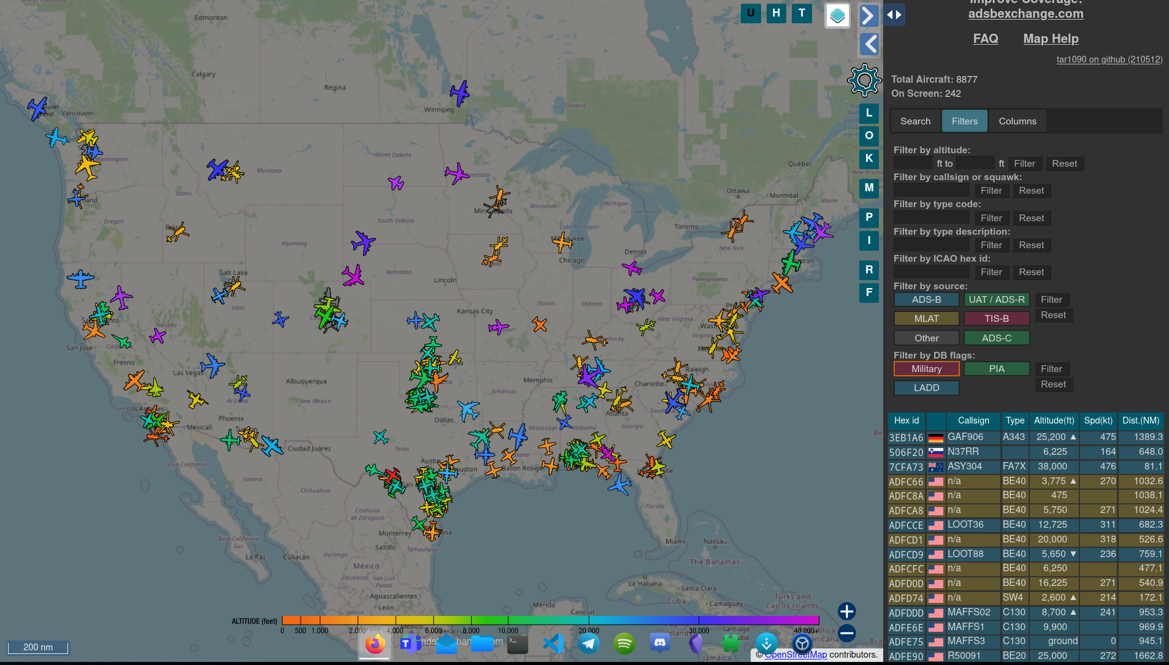This screenshot has height=665, width=1169.
Task: Click the P map option button
Action: [869, 218]
